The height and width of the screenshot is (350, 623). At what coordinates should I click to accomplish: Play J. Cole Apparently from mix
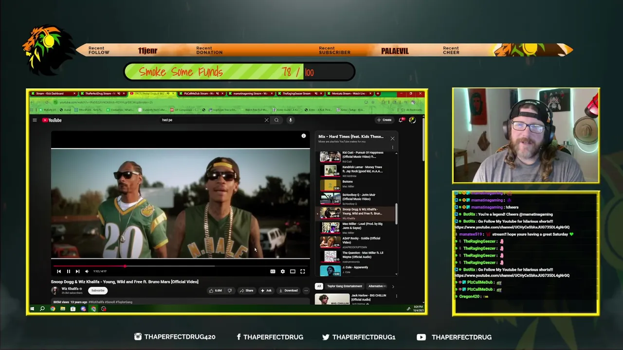coord(357,270)
